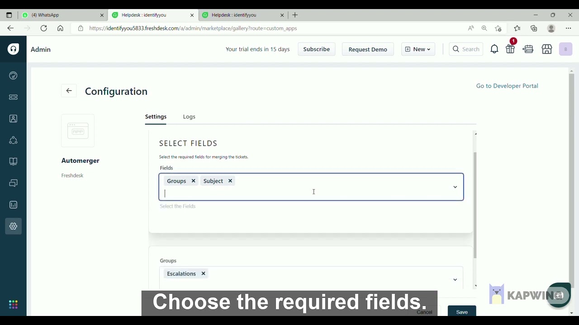Image resolution: width=579 pixels, height=325 pixels.
Task: Click the Automerger app thumbnail
Action: (x=78, y=131)
